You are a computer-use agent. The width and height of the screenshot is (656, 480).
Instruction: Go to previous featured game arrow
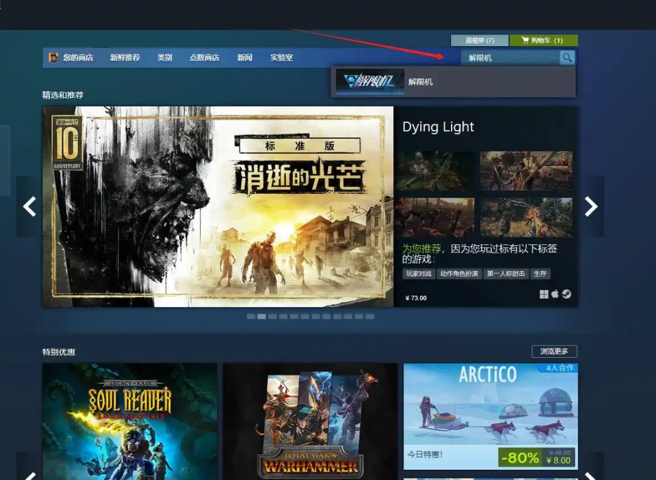click(x=29, y=207)
